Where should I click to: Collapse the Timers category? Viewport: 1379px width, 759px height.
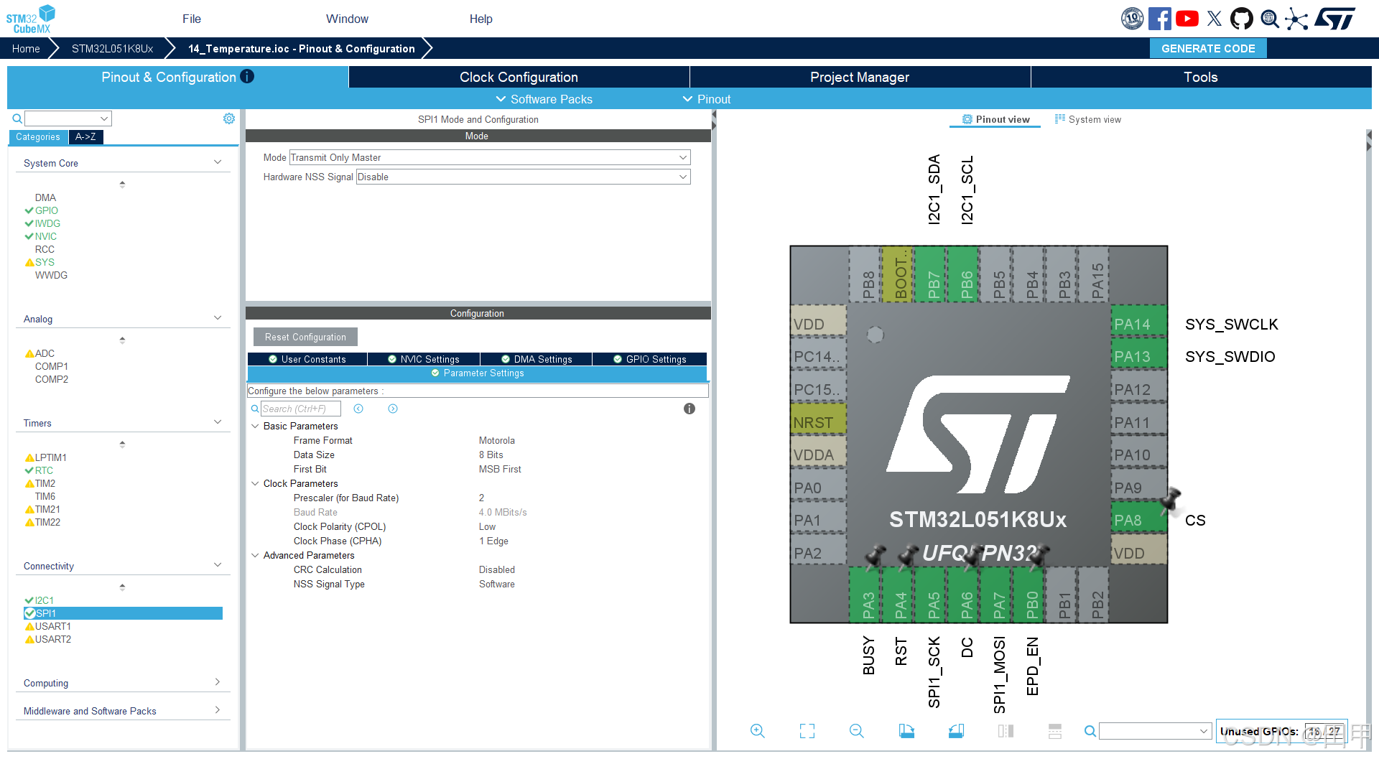click(218, 422)
